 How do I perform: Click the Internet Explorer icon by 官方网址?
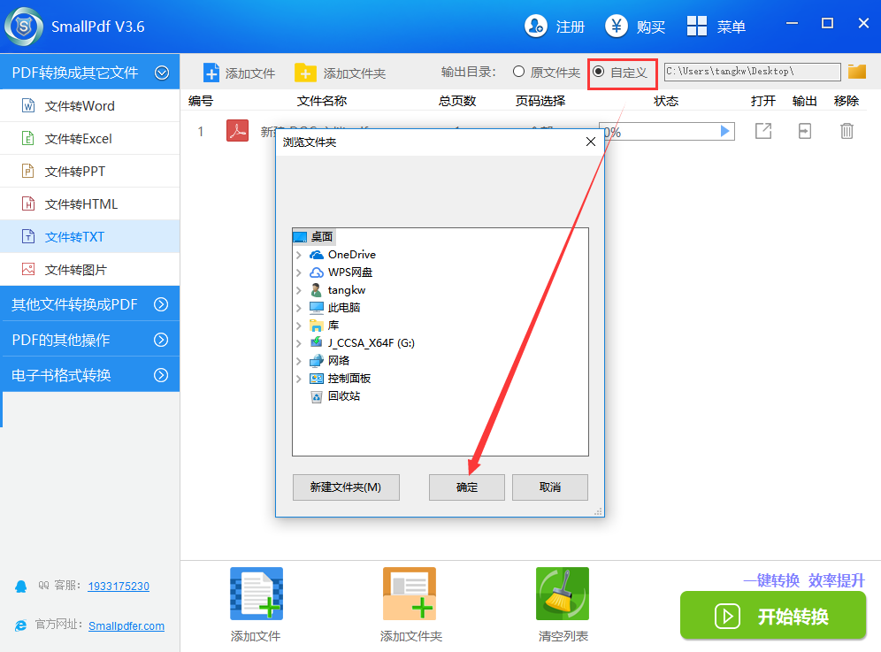point(21,625)
